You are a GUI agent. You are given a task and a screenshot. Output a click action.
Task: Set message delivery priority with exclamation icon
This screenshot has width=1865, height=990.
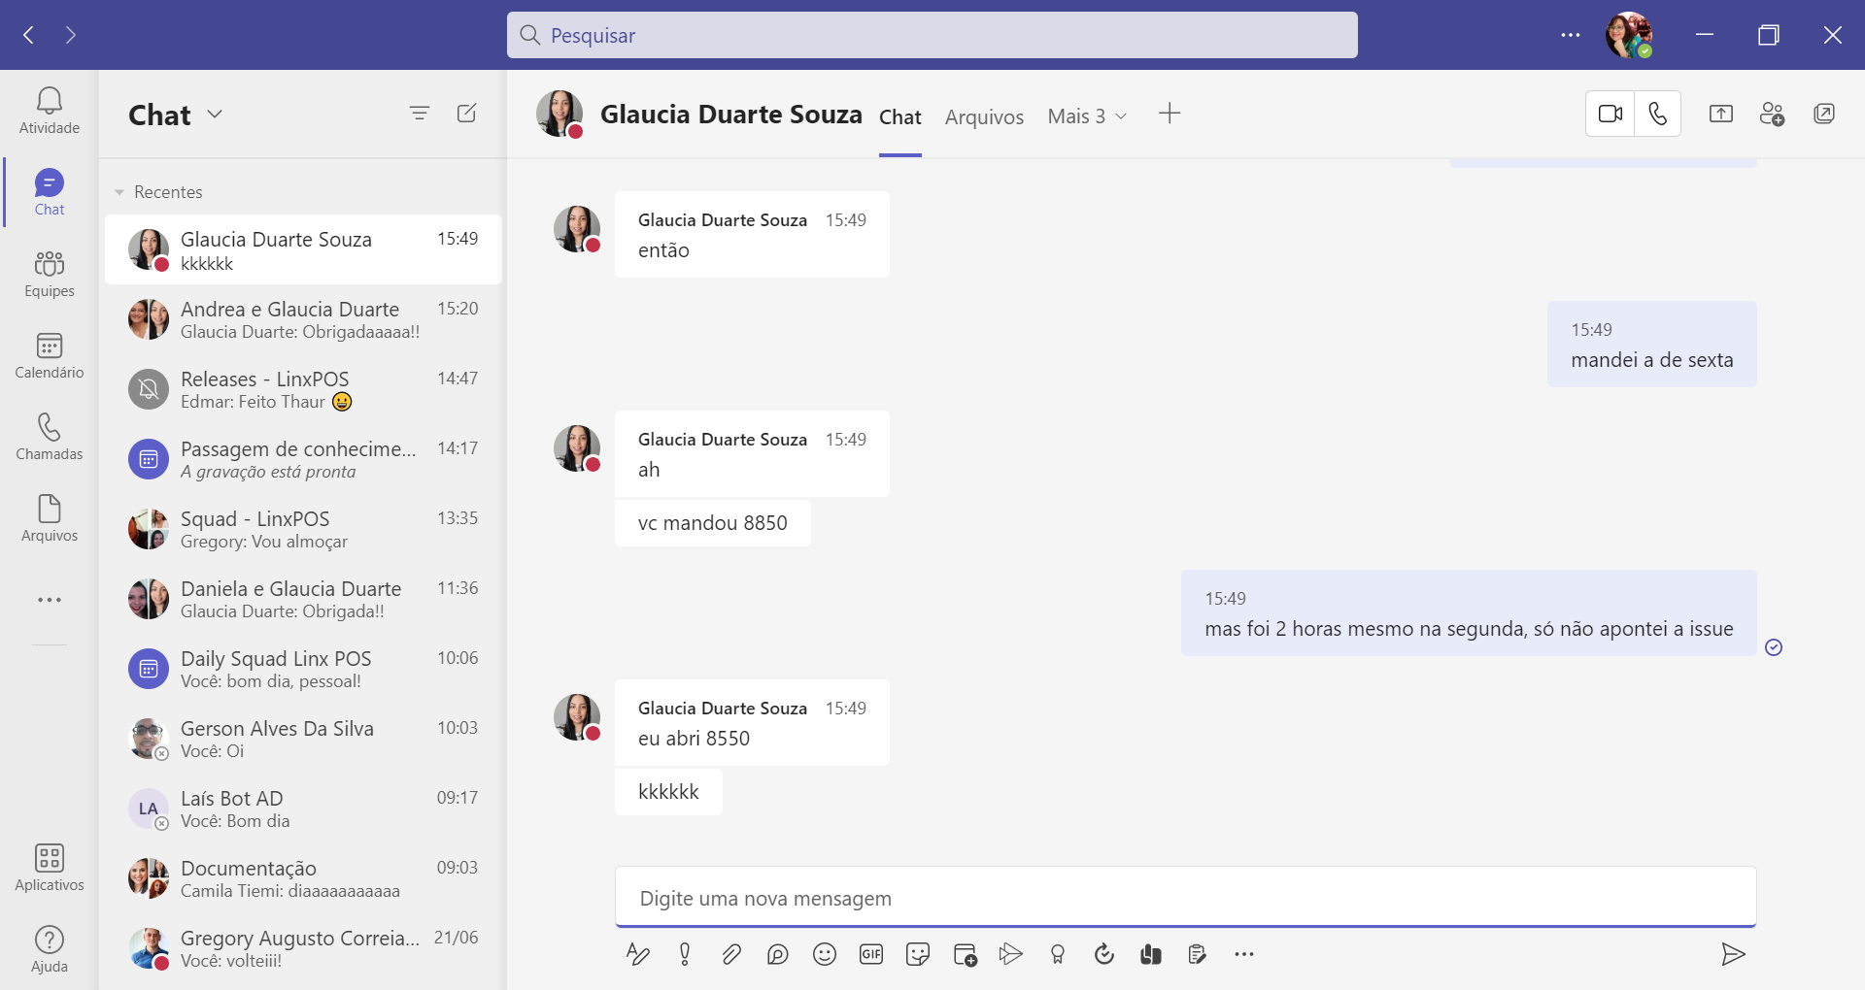[x=685, y=955]
